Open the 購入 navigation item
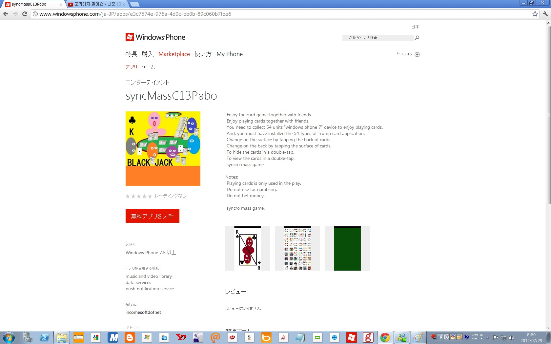This screenshot has height=344, width=551. [x=148, y=54]
